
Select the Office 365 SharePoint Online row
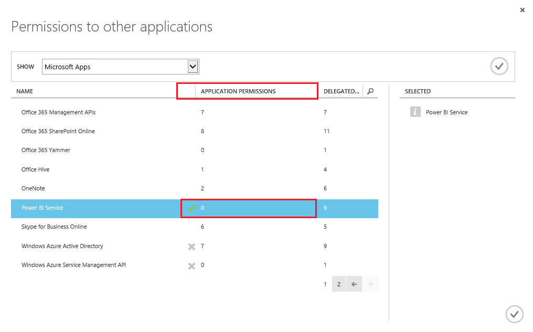[195, 131]
